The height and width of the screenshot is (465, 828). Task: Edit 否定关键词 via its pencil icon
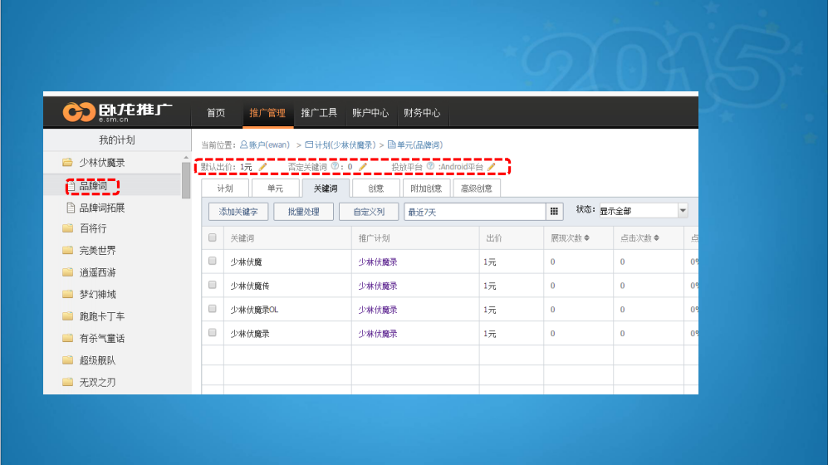[363, 167]
